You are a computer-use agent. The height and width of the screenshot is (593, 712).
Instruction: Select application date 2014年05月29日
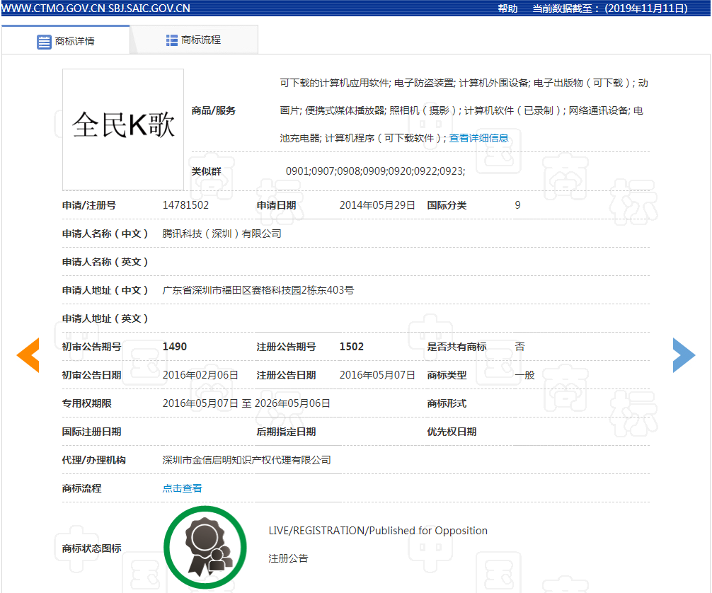click(377, 205)
